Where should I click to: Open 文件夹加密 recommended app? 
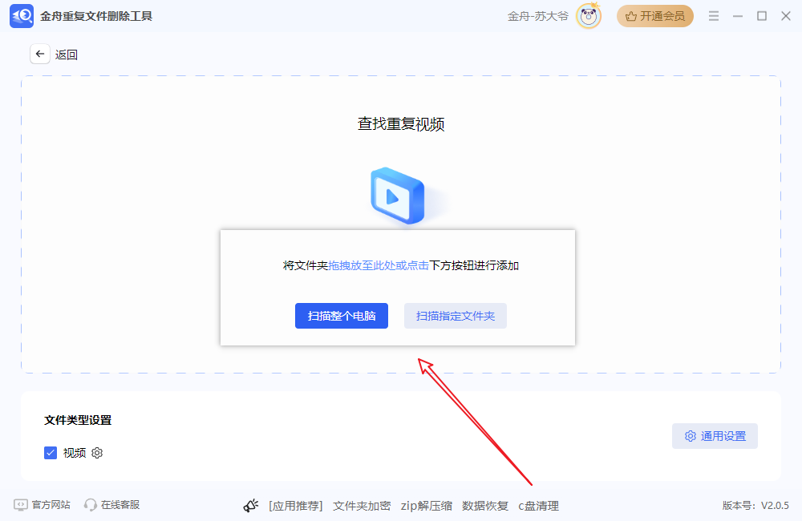pos(362,507)
